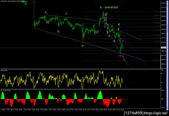The height and width of the screenshot is (116, 169).
Task: Click the '10 Nov 14:00' time label
Action: 61,110
